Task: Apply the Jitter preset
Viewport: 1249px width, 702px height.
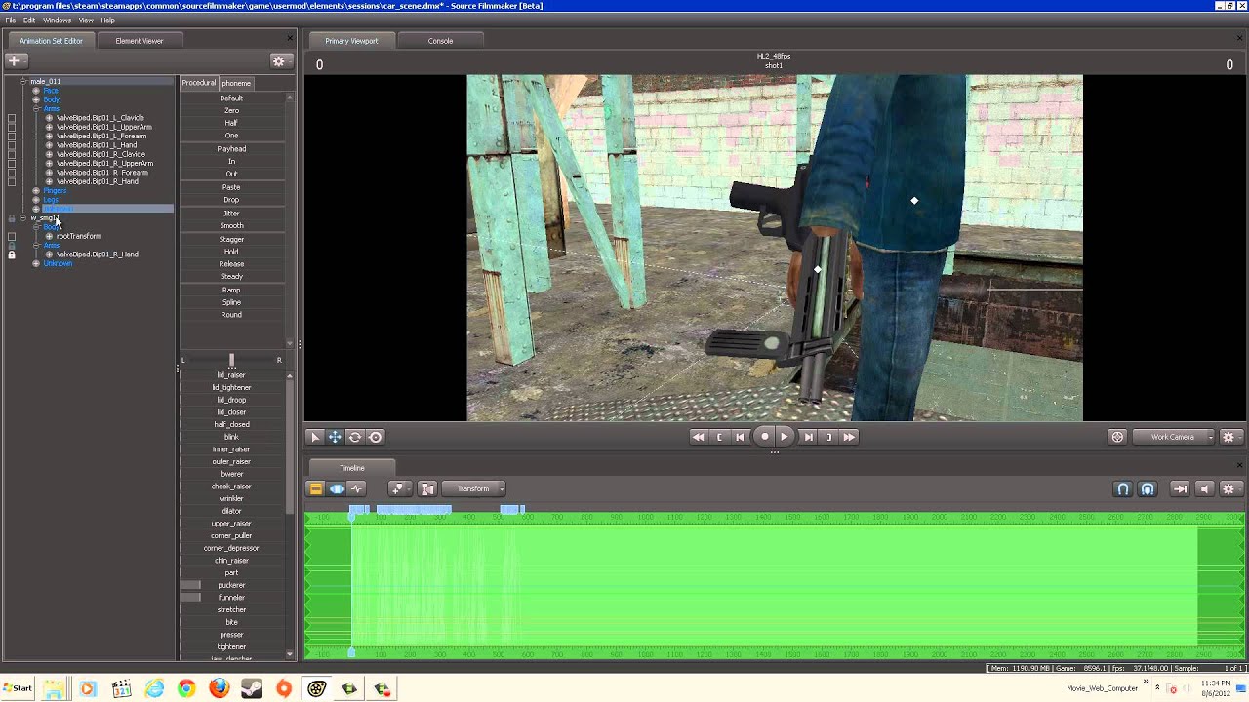Action: coord(231,214)
